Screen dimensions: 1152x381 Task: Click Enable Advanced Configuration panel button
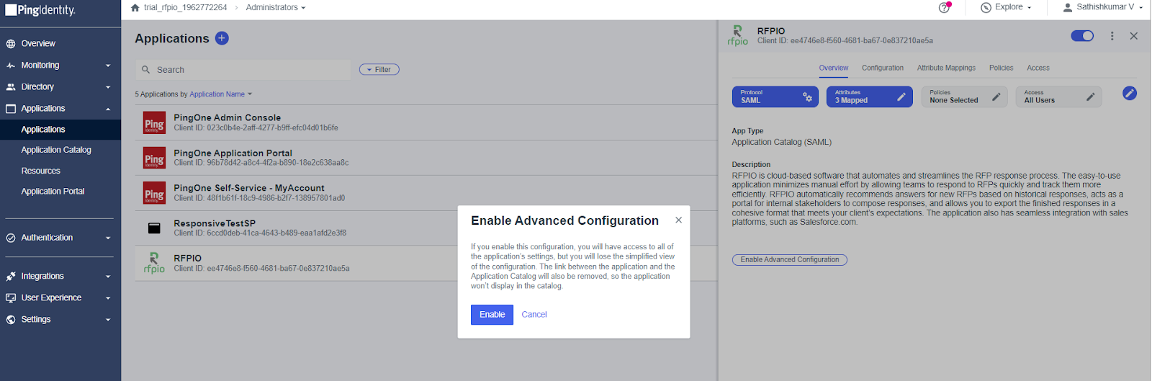[x=790, y=260]
